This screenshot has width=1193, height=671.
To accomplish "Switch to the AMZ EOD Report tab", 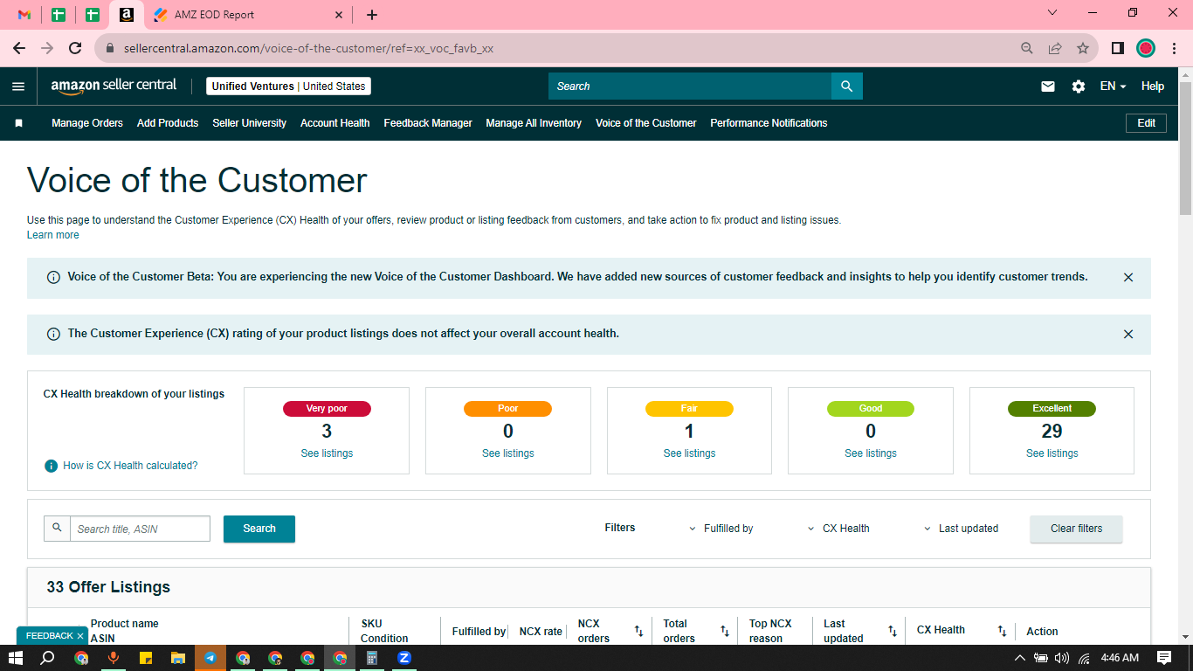I will [x=249, y=15].
